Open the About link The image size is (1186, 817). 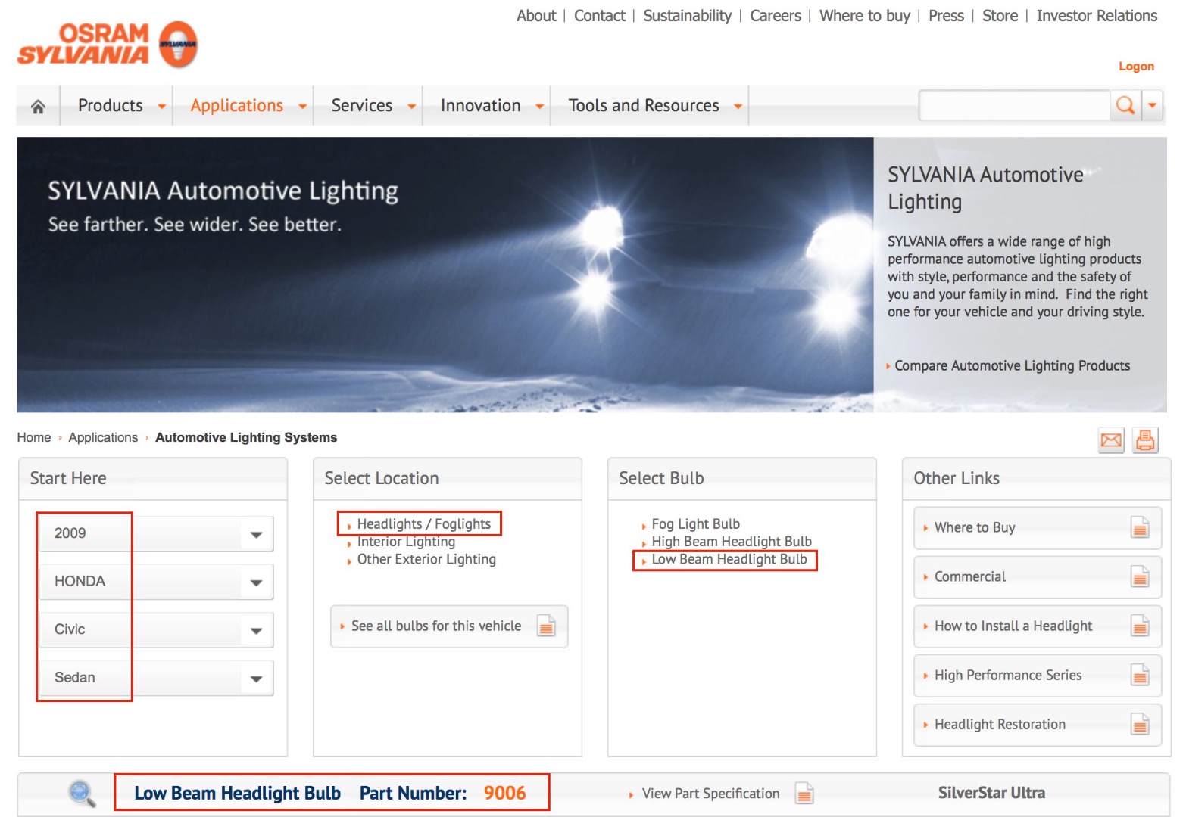tap(536, 16)
